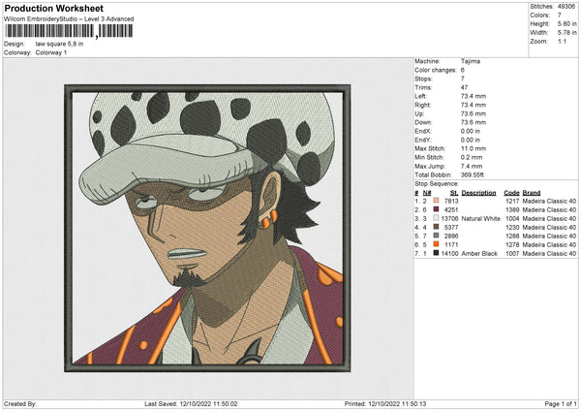Viewport: 581px width, 411px height.
Task: Click the height value '5.80 in'
Action: (567, 23)
